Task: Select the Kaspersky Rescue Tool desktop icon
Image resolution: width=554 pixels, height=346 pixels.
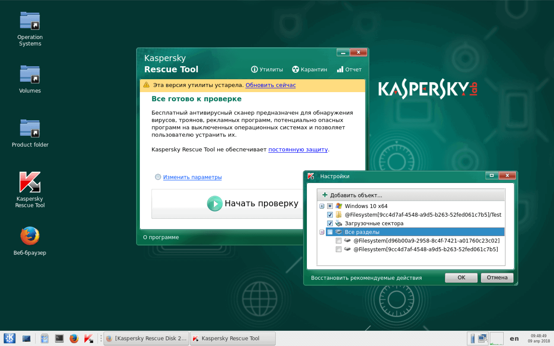Action: [30, 189]
